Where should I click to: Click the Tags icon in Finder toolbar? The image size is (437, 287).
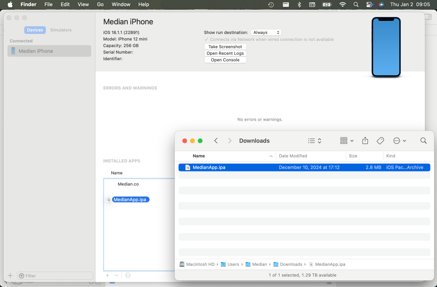click(x=380, y=141)
